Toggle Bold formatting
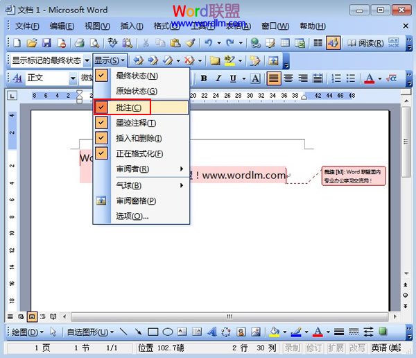 [x=204, y=78]
